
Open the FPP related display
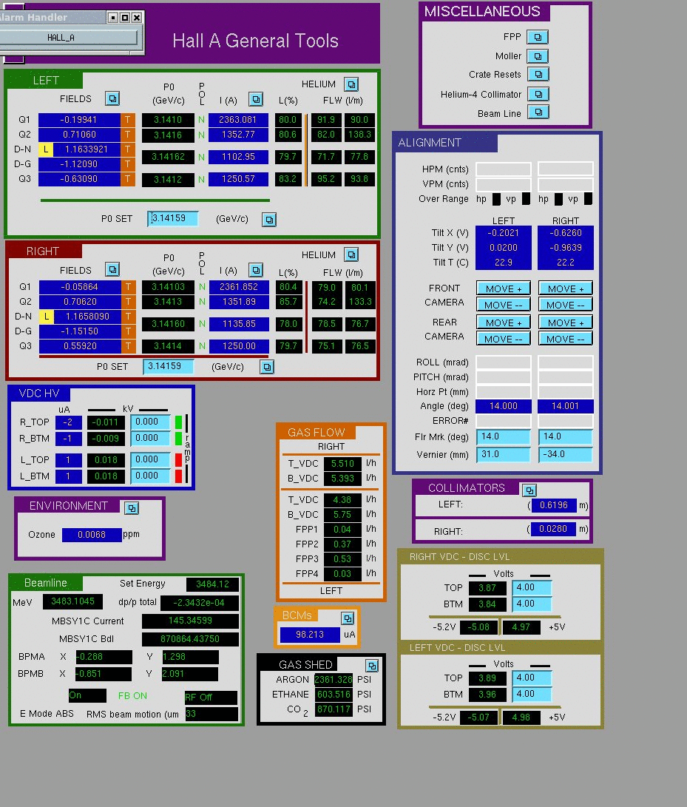(538, 37)
